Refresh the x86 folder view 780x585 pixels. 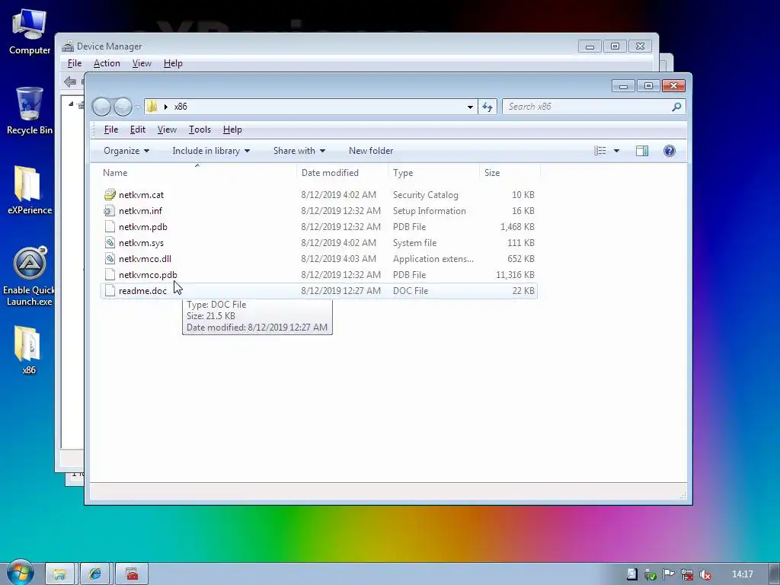[x=487, y=107]
